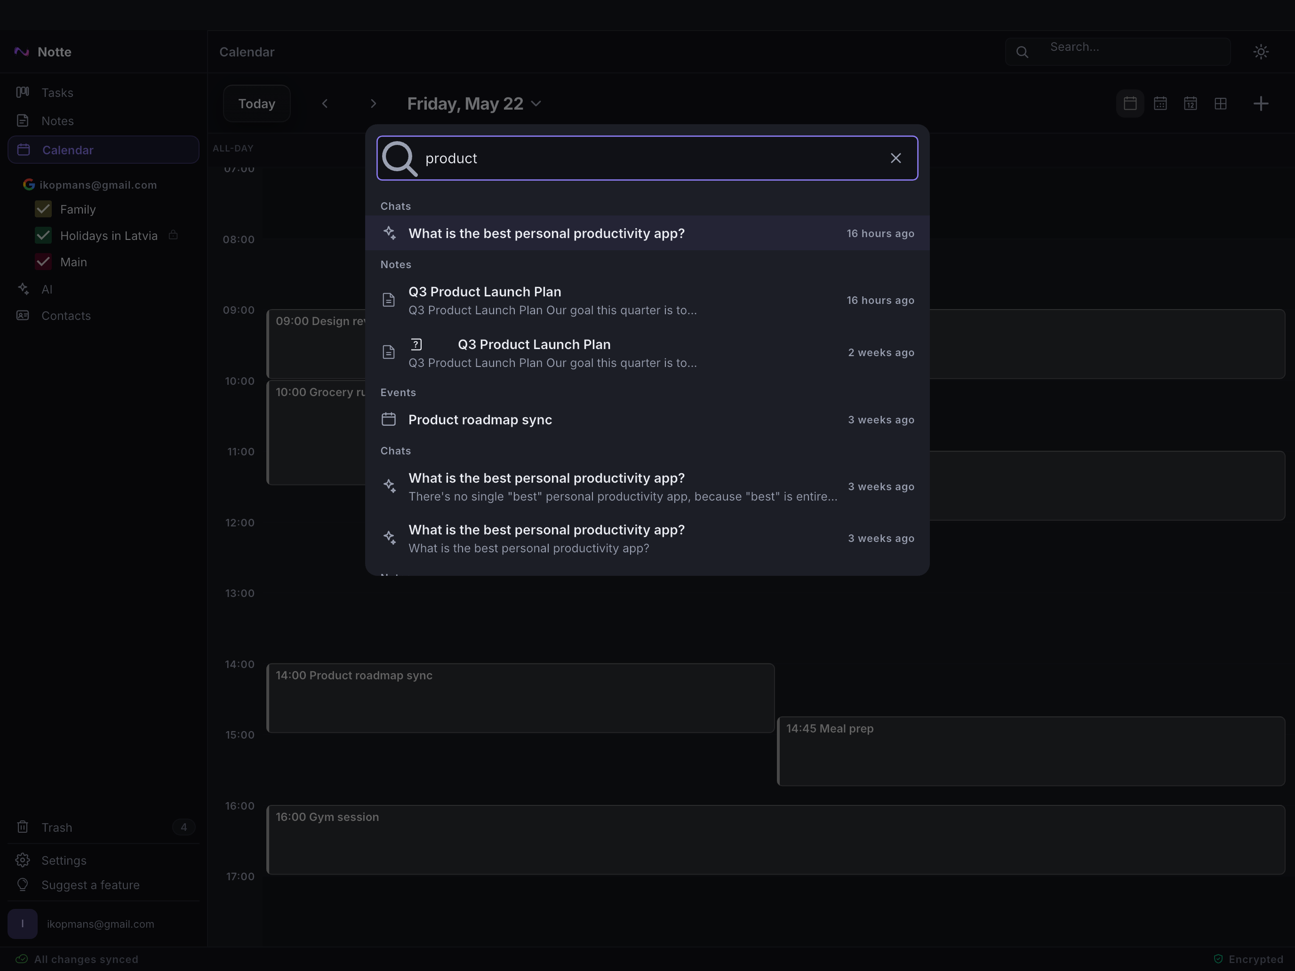Go to next day chevron

point(373,103)
